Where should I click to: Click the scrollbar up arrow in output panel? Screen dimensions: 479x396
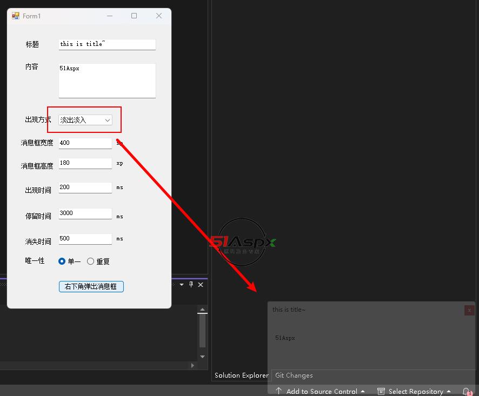click(x=202, y=310)
